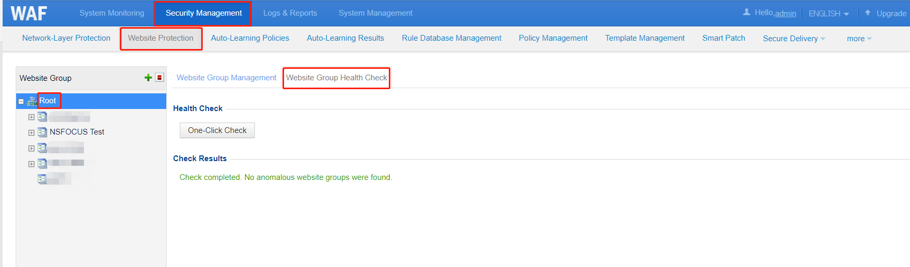Expand the first website group under Root
This screenshot has width=910, height=267.
31,117
